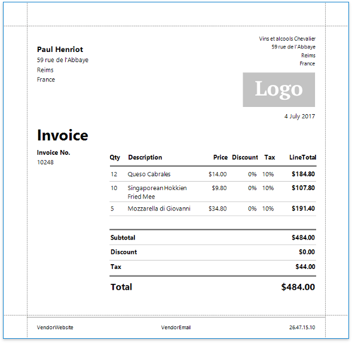Select the Tax summary value $44.00
352x343 pixels.
coord(305,267)
